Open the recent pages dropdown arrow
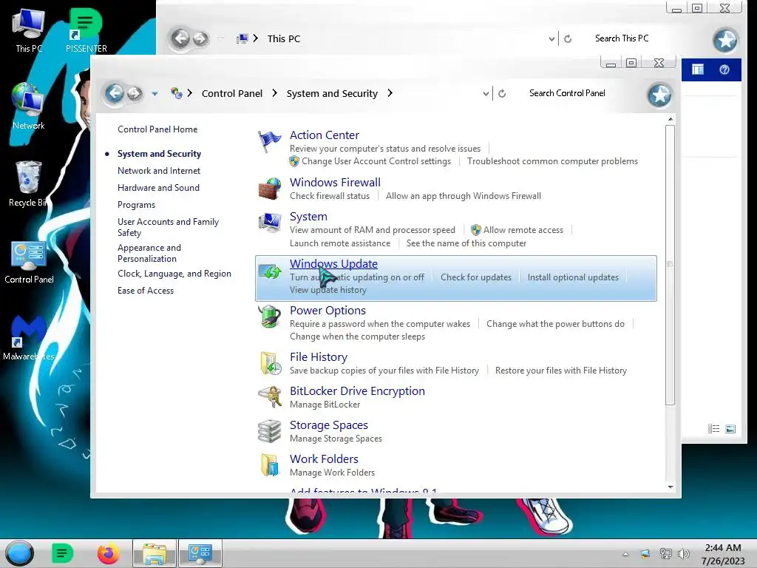The height and width of the screenshot is (568, 757). pos(155,94)
